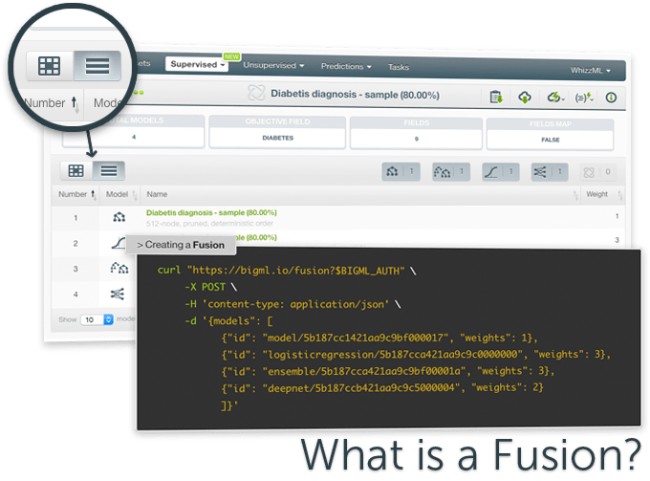Screen dimensions: 650x481
Task: Expand the Unsupervised menu
Action: (x=272, y=66)
